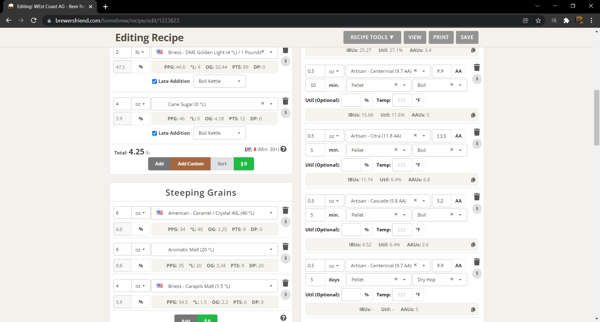This screenshot has height=322, width=600.
Task: Open cost for Centennial dry hop
Action: pos(477,273)
